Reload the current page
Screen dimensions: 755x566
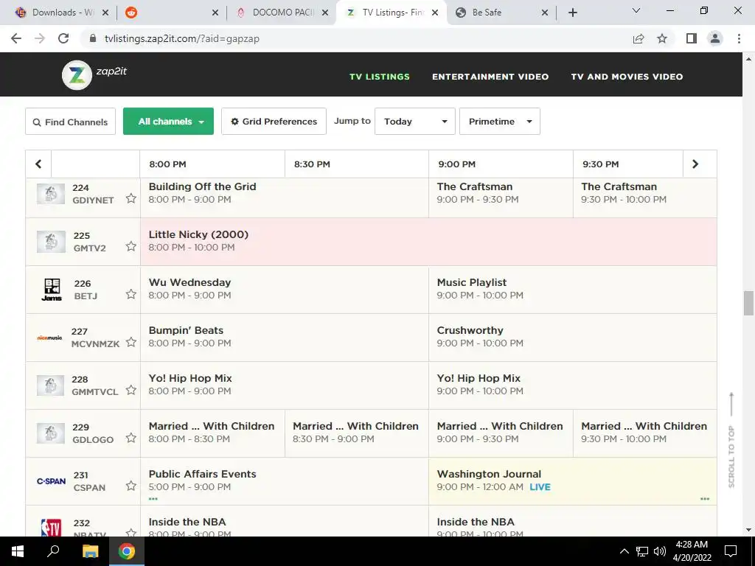[x=63, y=38]
